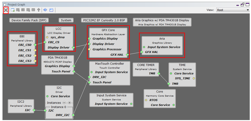Click the Core Service circle on I2C Driver
The image size is (251, 121).
click(48, 96)
